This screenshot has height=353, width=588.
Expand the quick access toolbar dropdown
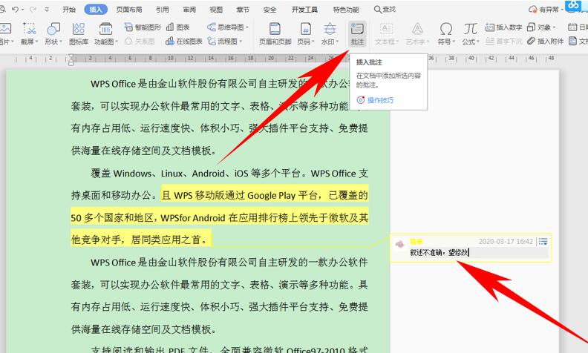[47, 10]
